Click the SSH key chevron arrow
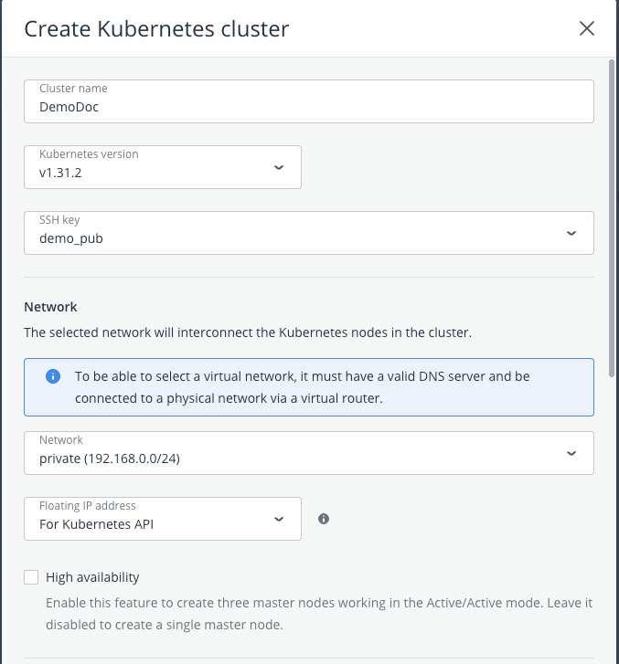Screen dimensions: 619x664 pyautogui.click(x=571, y=234)
